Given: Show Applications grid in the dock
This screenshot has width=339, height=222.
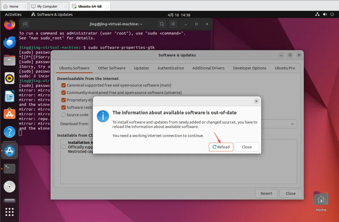Looking at the screenshot, I should tap(9, 212).
